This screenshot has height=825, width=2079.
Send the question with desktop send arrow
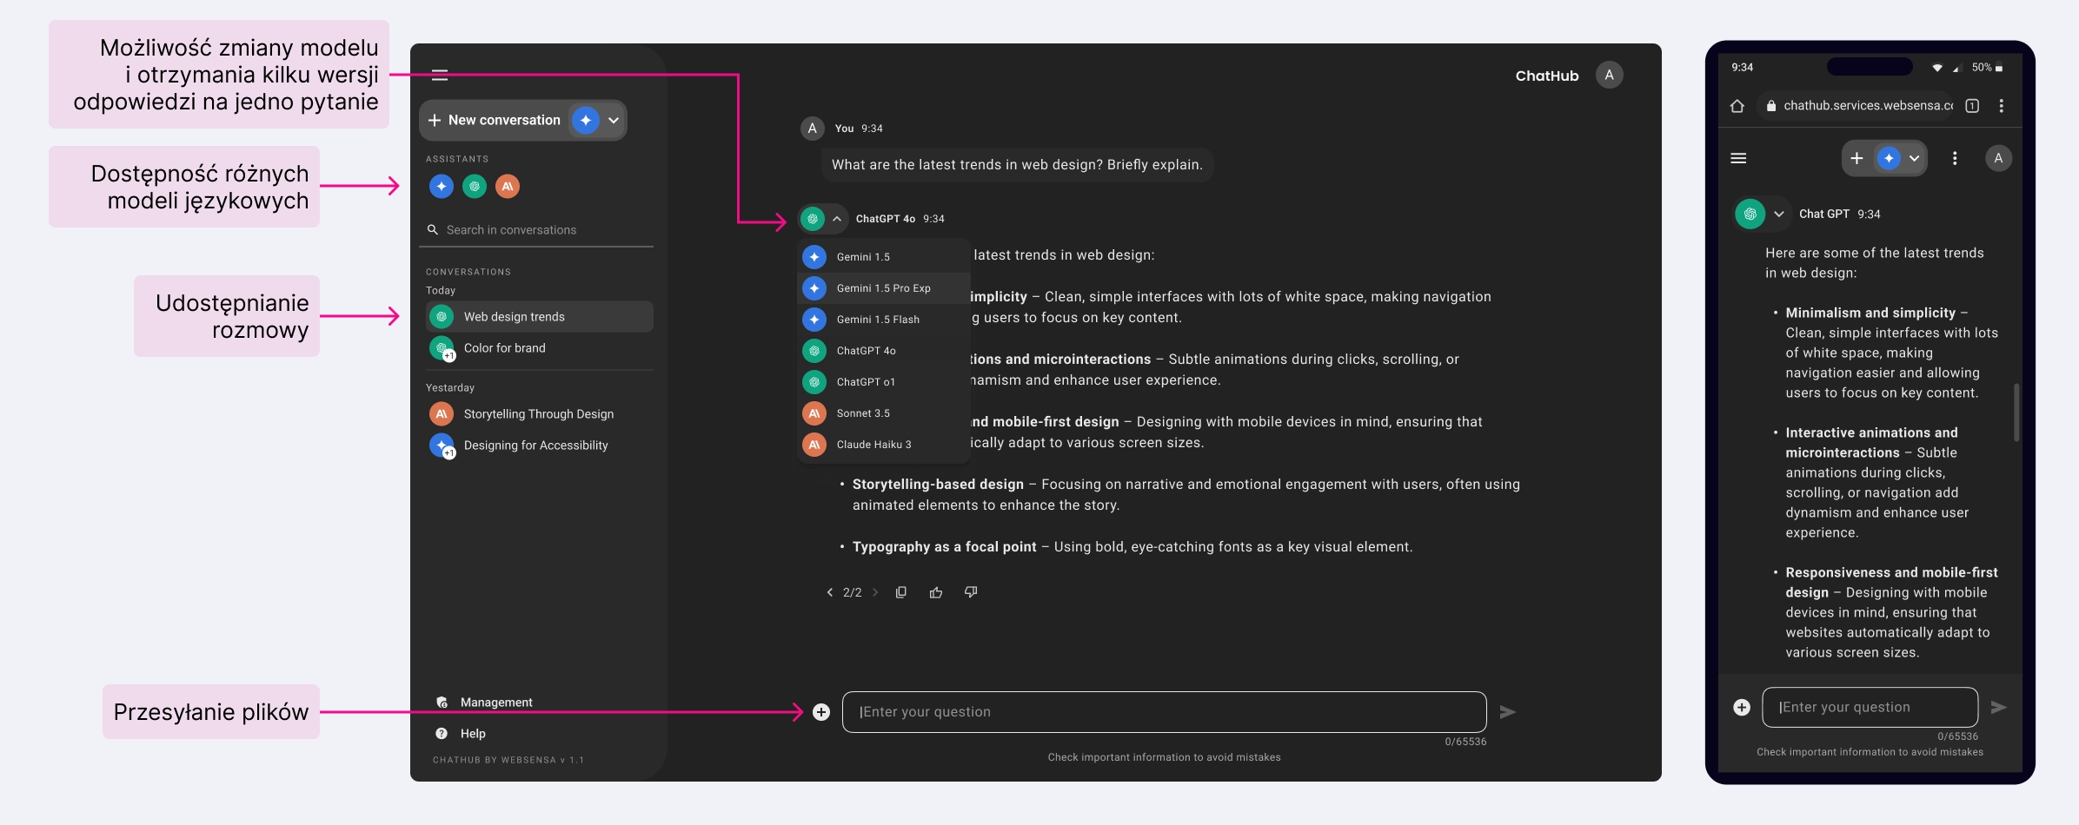tap(1508, 712)
